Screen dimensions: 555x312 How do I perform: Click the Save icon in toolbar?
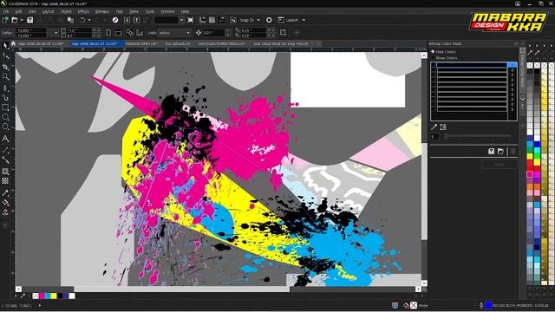[x=30, y=20]
